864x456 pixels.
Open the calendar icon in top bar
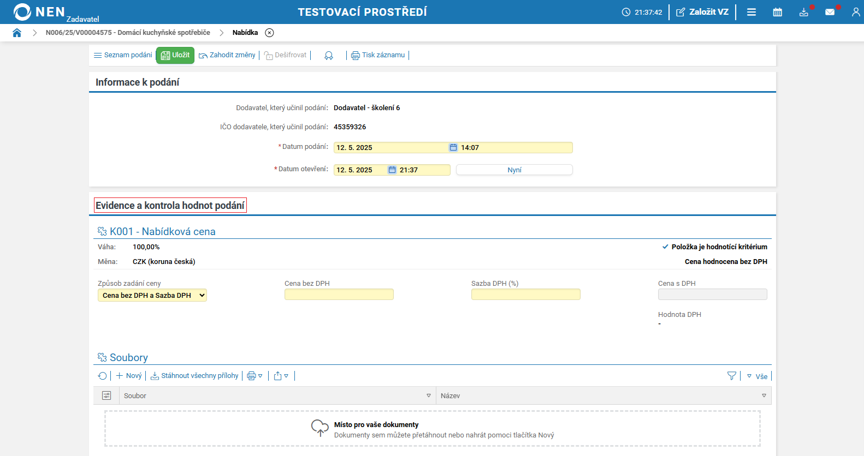pos(777,12)
